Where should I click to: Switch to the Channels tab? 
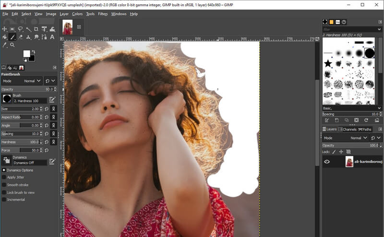click(348, 130)
